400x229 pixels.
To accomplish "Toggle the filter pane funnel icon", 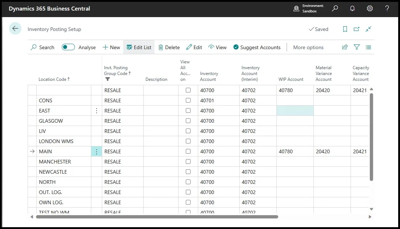I will coord(357,47).
